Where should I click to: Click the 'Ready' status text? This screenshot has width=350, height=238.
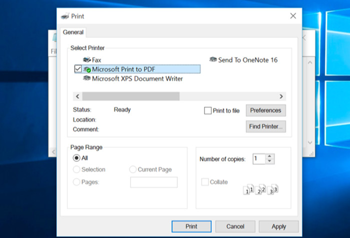point(122,110)
